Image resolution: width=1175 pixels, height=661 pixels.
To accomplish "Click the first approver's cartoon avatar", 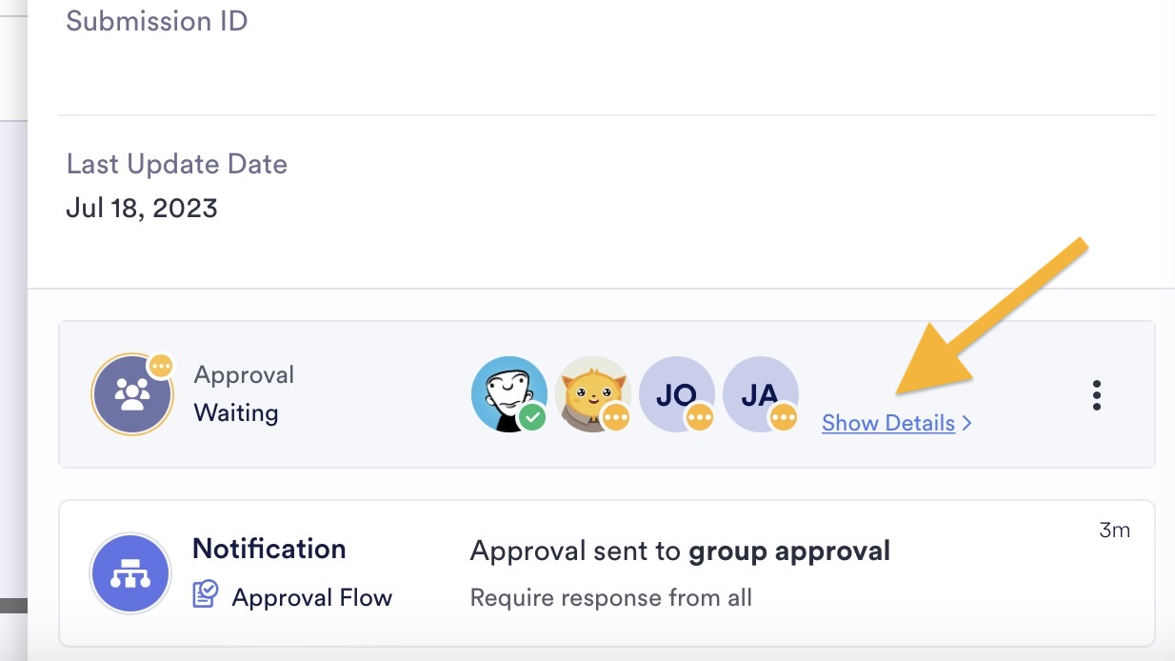I will pyautogui.click(x=506, y=391).
